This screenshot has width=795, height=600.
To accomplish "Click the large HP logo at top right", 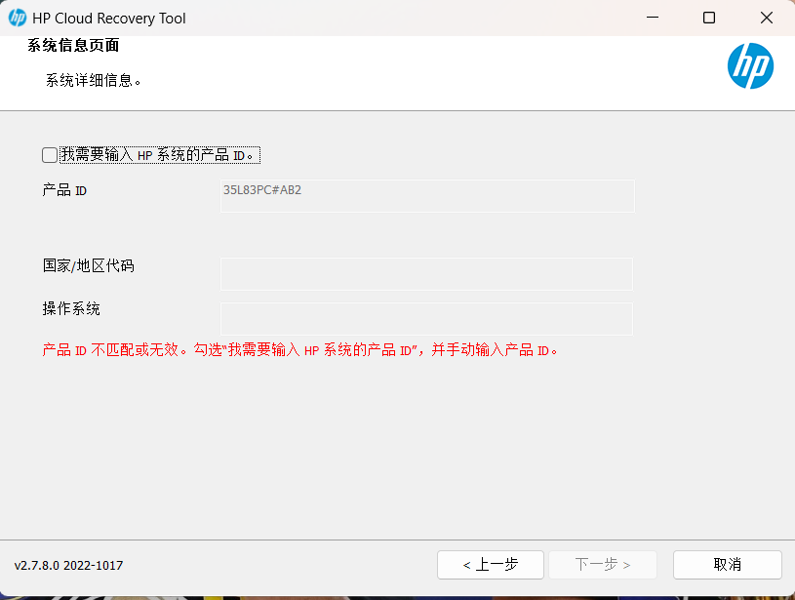I will [x=751, y=66].
